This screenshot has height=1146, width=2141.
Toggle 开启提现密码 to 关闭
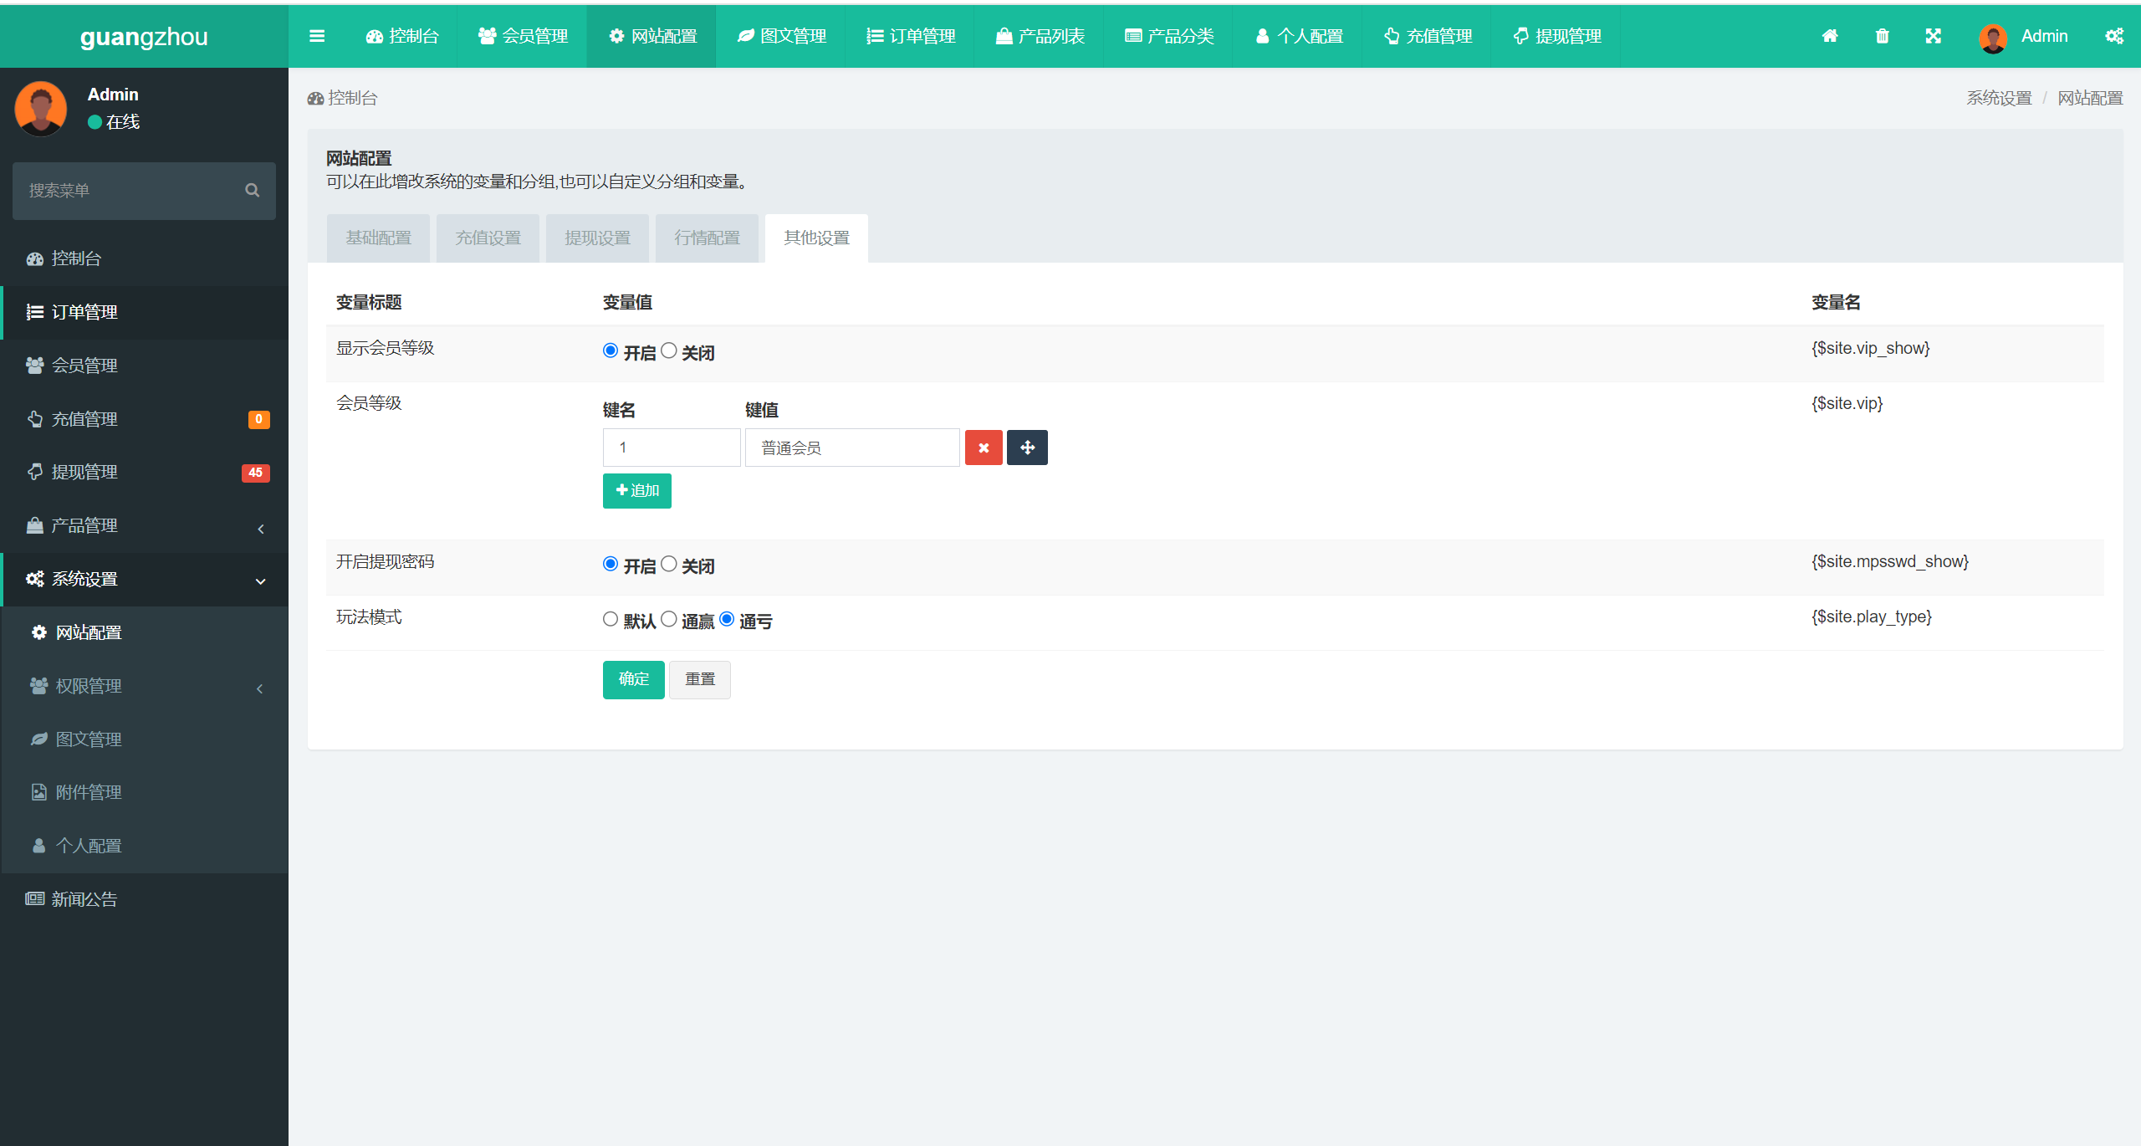(666, 564)
